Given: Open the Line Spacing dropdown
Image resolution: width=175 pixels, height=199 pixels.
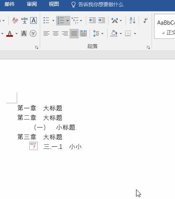Looking at the screenshot, I should point(98,33).
